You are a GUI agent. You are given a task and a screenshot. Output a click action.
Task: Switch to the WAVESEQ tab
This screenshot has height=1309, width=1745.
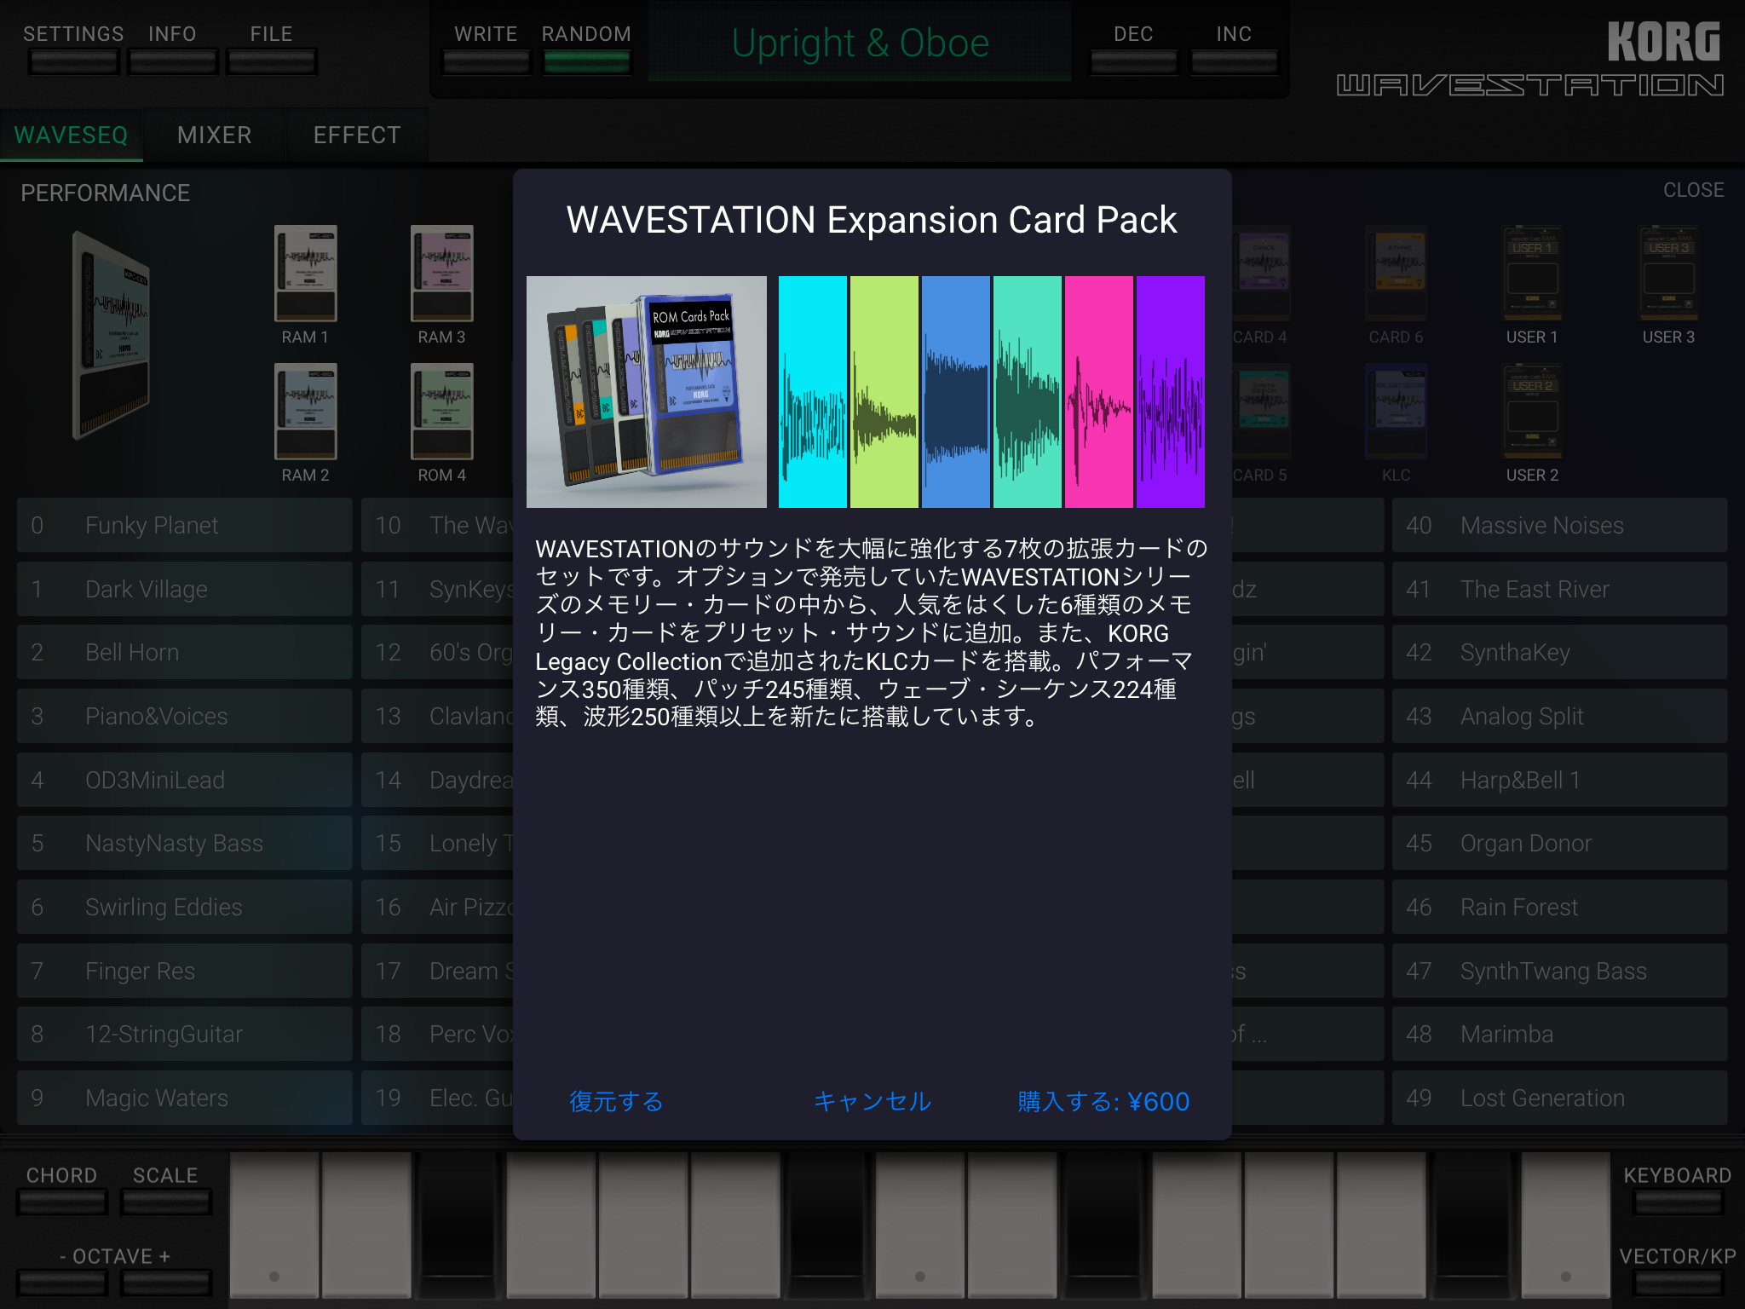click(72, 135)
